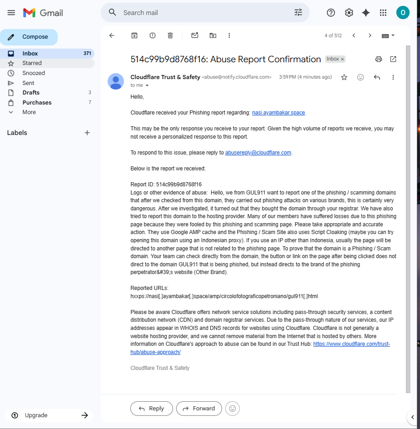The image size is (420, 429).
Task: Open the Purchases category
Action: point(47,103)
